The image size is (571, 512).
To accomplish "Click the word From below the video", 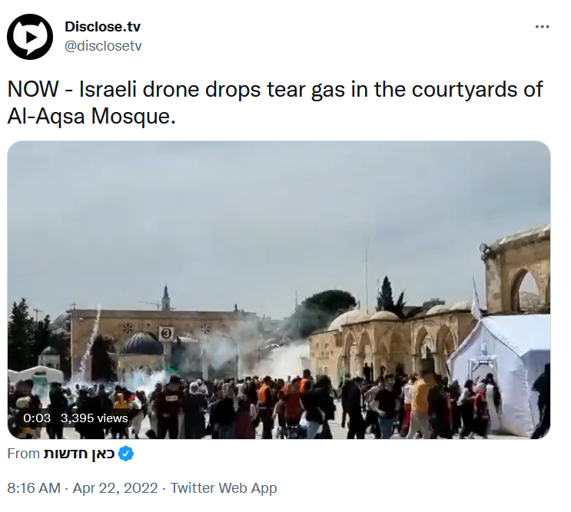I will tap(23, 454).
